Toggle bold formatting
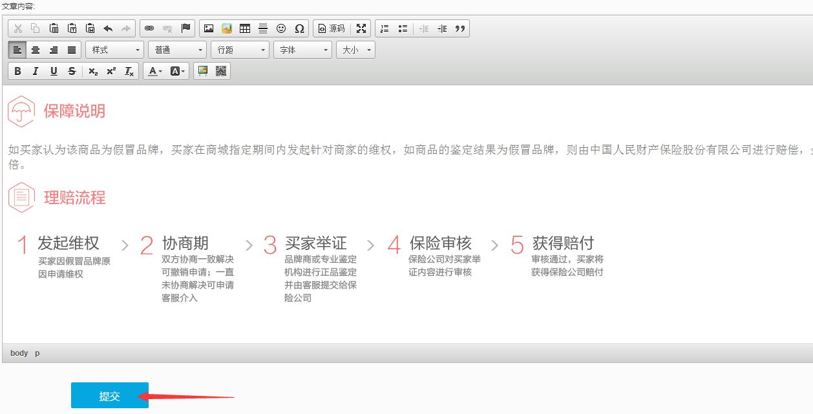This screenshot has width=813, height=414. pyautogui.click(x=17, y=71)
